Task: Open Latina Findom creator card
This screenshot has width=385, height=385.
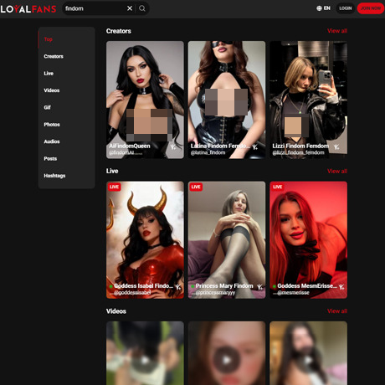Action: pos(227,100)
